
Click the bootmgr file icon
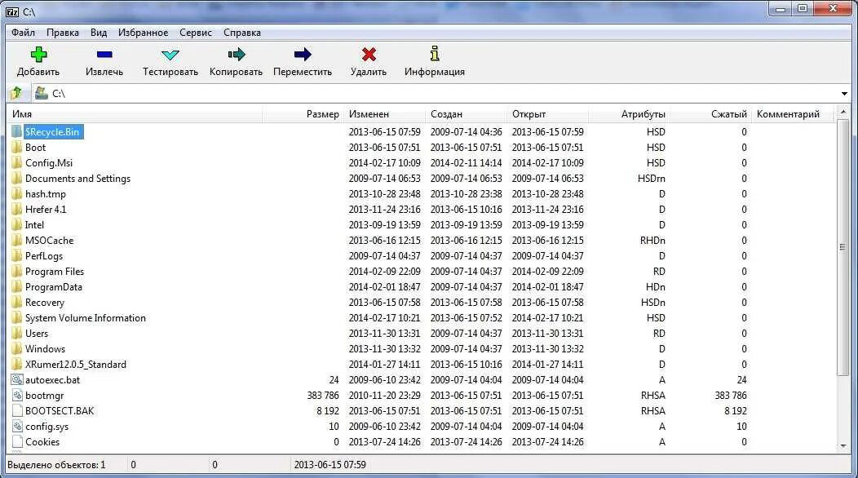(17, 396)
